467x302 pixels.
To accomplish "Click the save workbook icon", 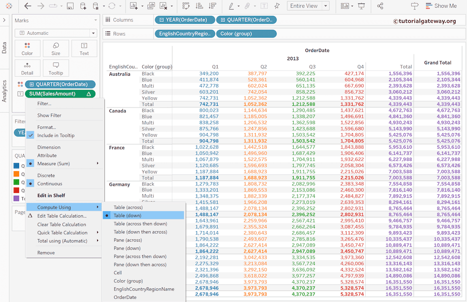I will [70, 6].
